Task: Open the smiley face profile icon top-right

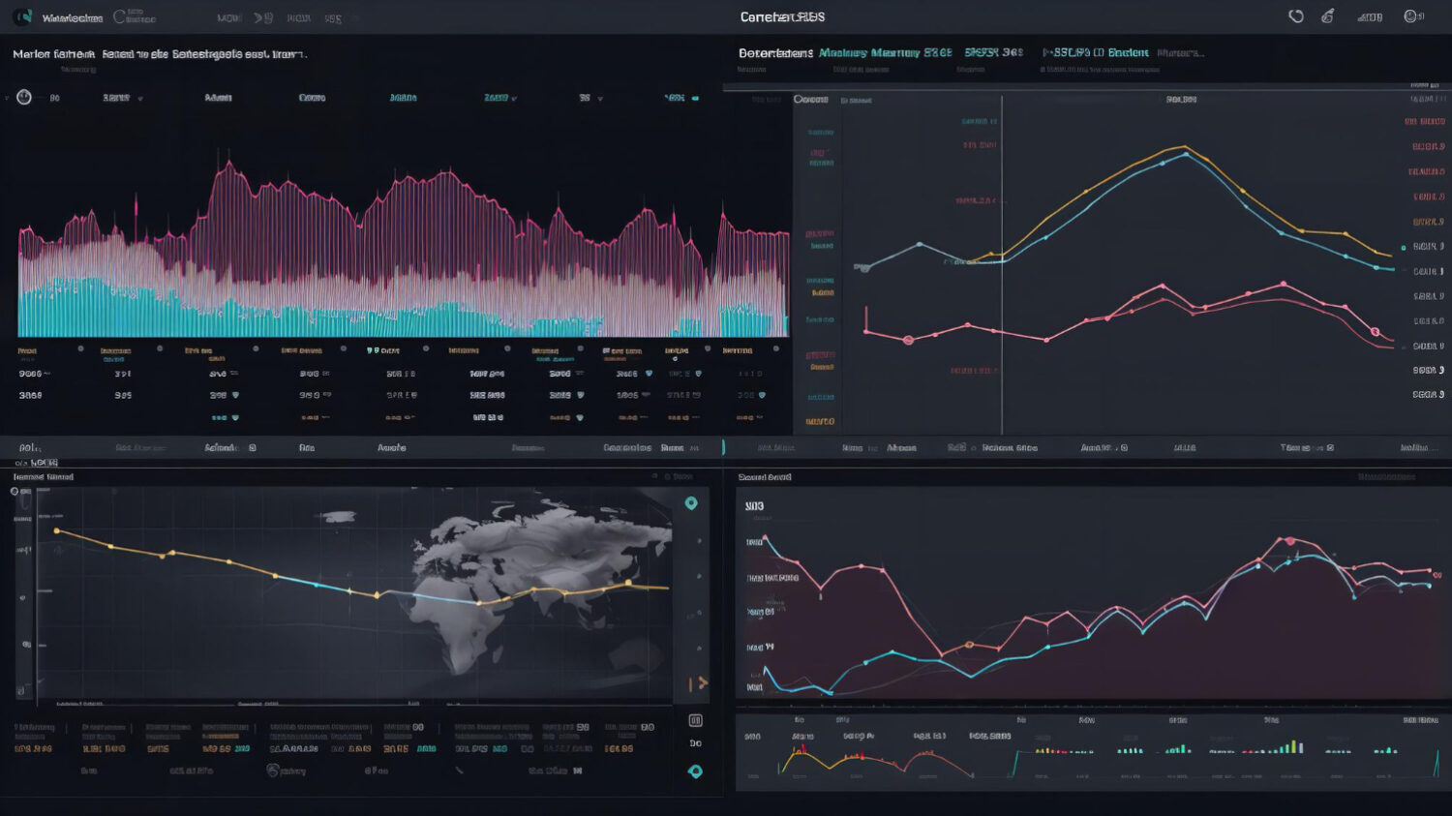Action: (x=1411, y=16)
